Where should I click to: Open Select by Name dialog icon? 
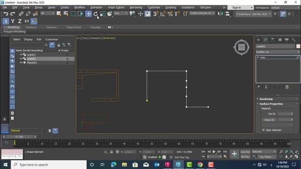[x=66, y=14]
